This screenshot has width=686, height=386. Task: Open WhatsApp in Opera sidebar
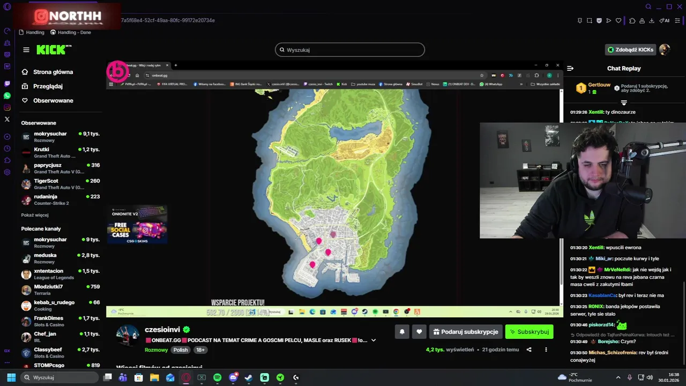point(7,95)
